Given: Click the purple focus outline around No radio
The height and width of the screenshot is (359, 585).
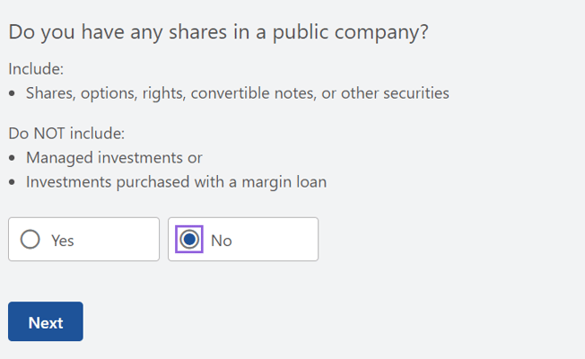Looking at the screenshot, I should tap(189, 240).
